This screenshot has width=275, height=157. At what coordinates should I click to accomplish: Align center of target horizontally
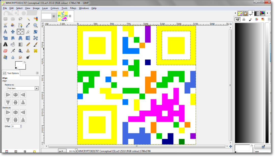pos(16,95)
